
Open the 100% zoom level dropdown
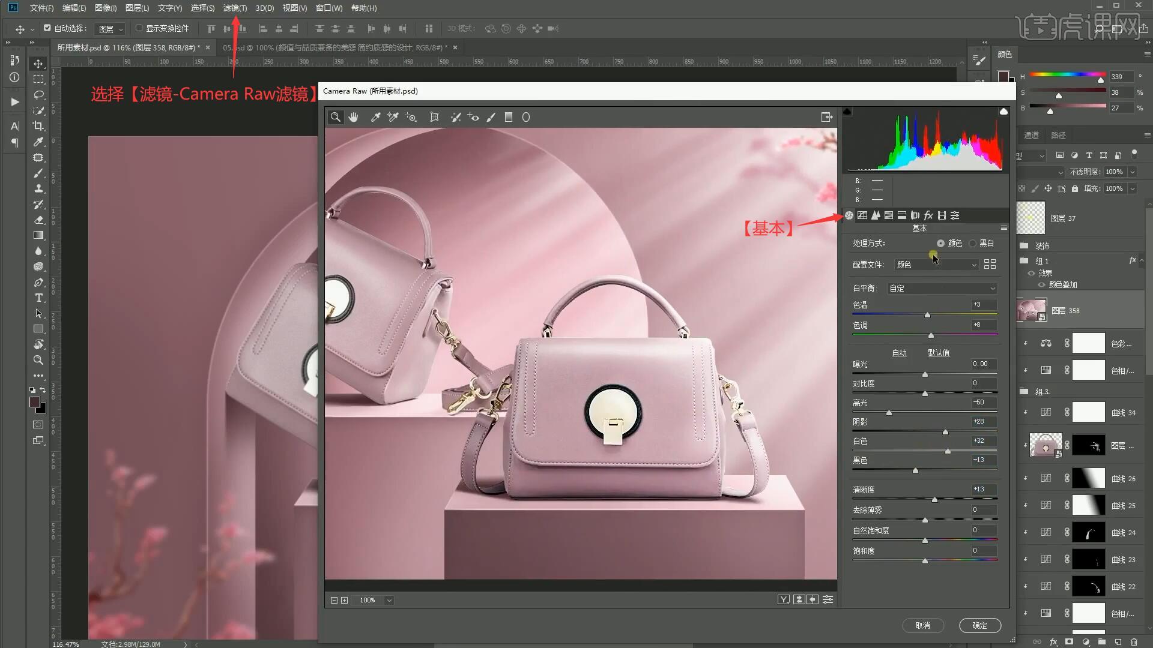(389, 600)
